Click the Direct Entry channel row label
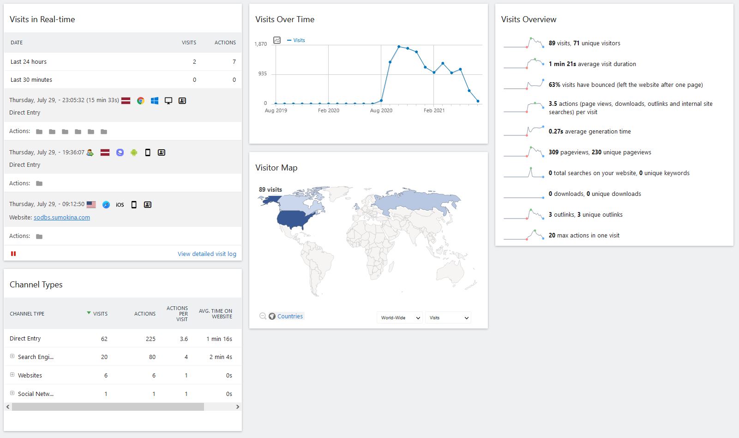The image size is (739, 438). 25,339
